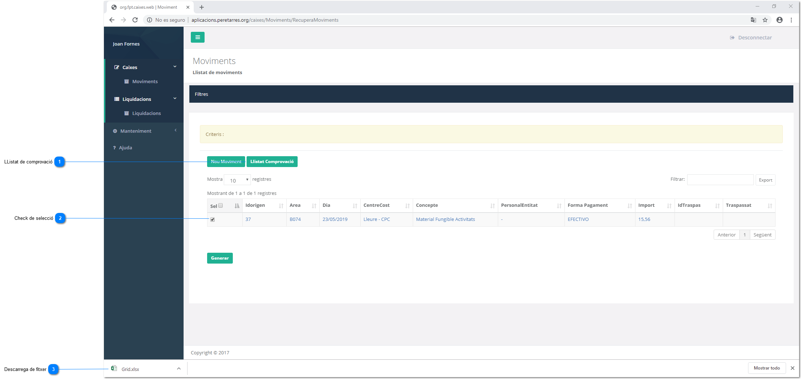Image resolution: width=802 pixels, height=380 pixels.
Task: Close the downloads bar
Action: (x=793, y=368)
